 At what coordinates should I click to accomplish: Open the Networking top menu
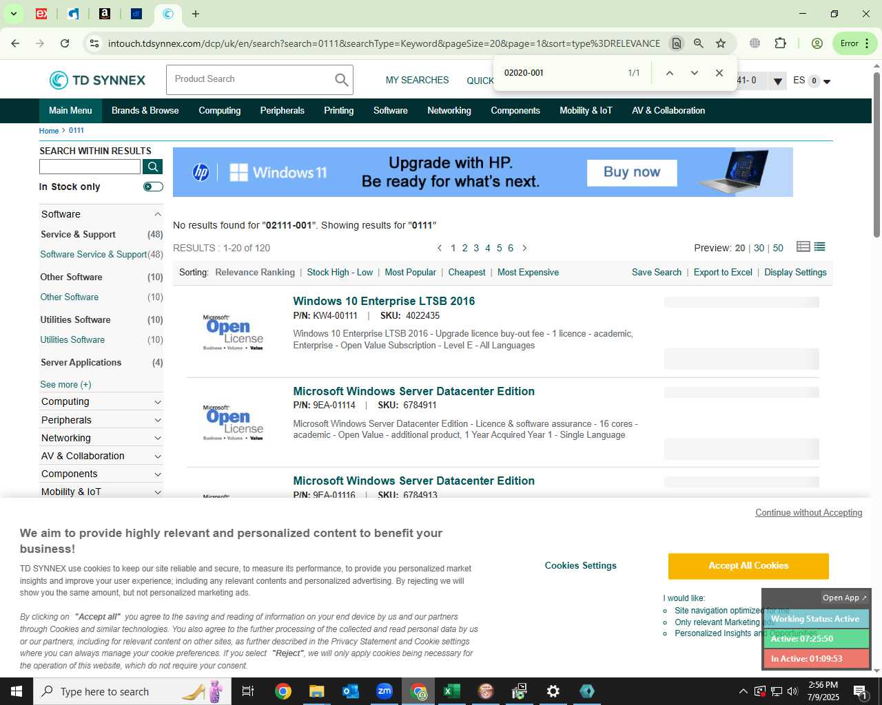point(449,111)
